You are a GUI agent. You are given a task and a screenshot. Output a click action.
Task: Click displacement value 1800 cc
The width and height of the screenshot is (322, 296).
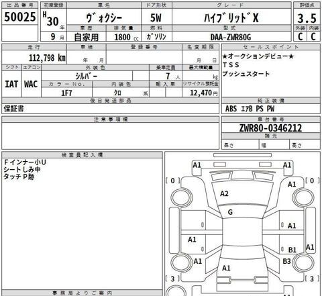126,37
